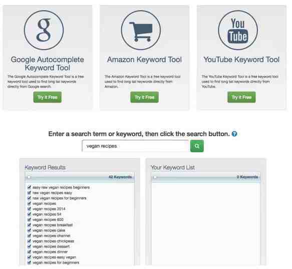This screenshot has height=269, width=292.
Task: Uncheck the 'vegan recipes cake' checkbox
Action: [29, 230]
